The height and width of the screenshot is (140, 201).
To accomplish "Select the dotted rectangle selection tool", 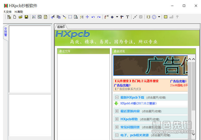I will pyautogui.click(x=70, y=17).
